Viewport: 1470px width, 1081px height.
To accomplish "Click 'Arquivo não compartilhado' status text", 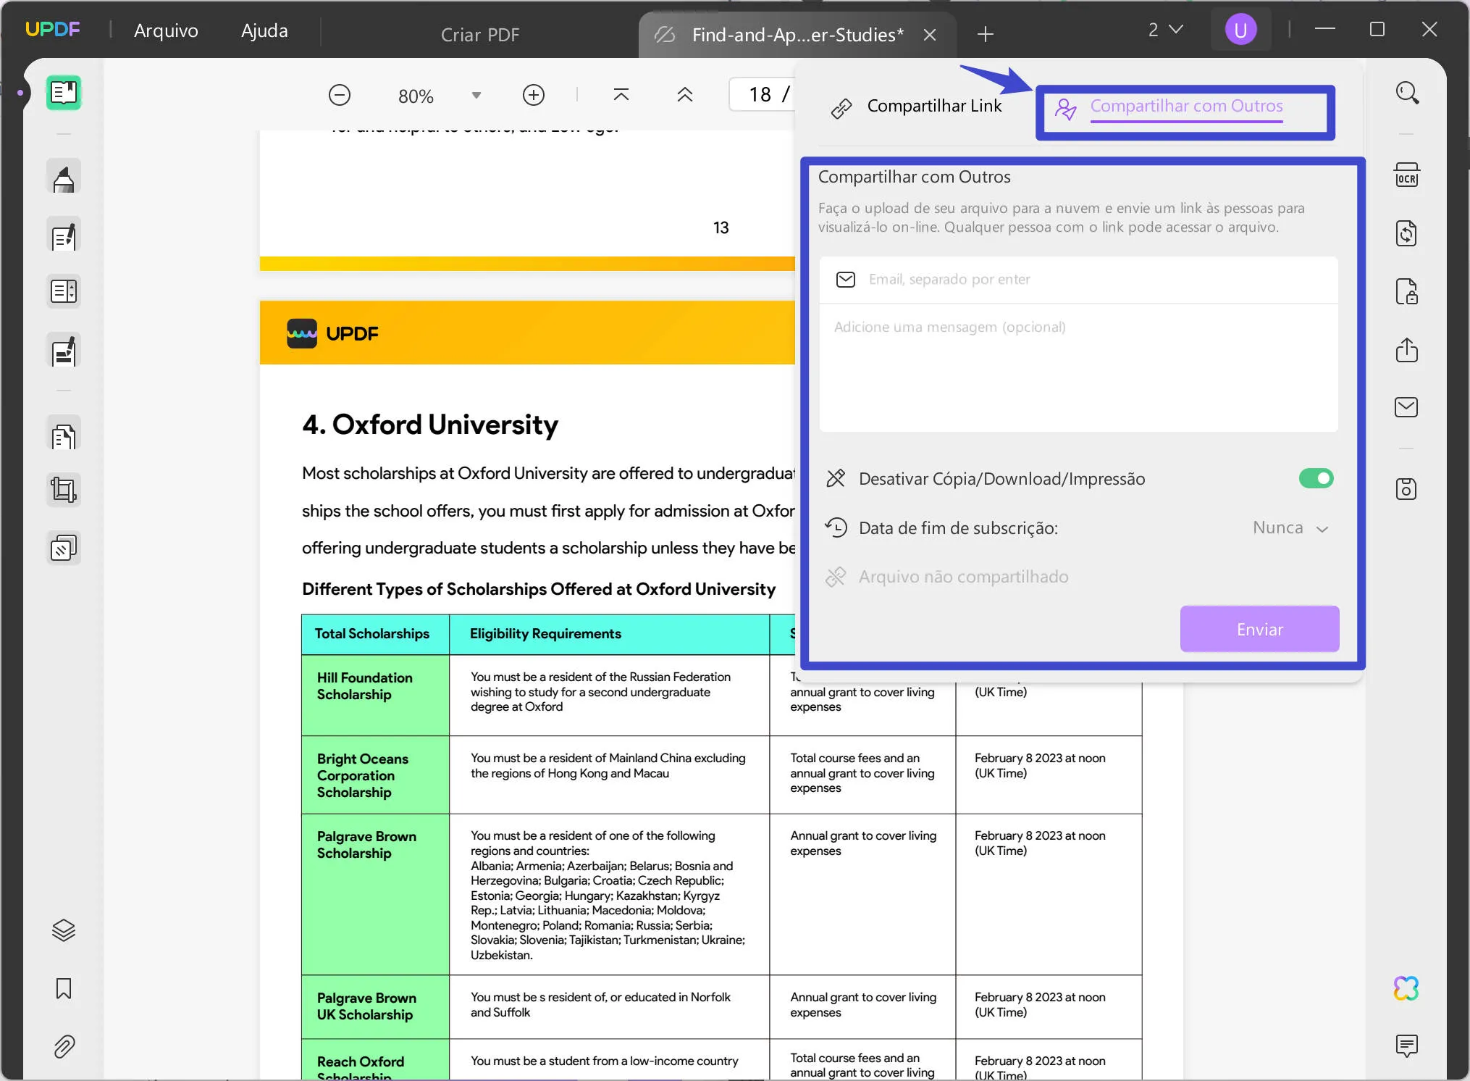I will coord(963,577).
